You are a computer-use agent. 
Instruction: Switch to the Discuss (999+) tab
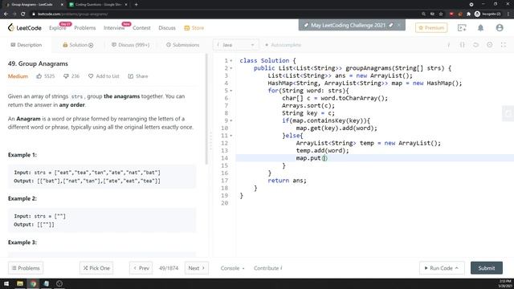(x=130, y=45)
